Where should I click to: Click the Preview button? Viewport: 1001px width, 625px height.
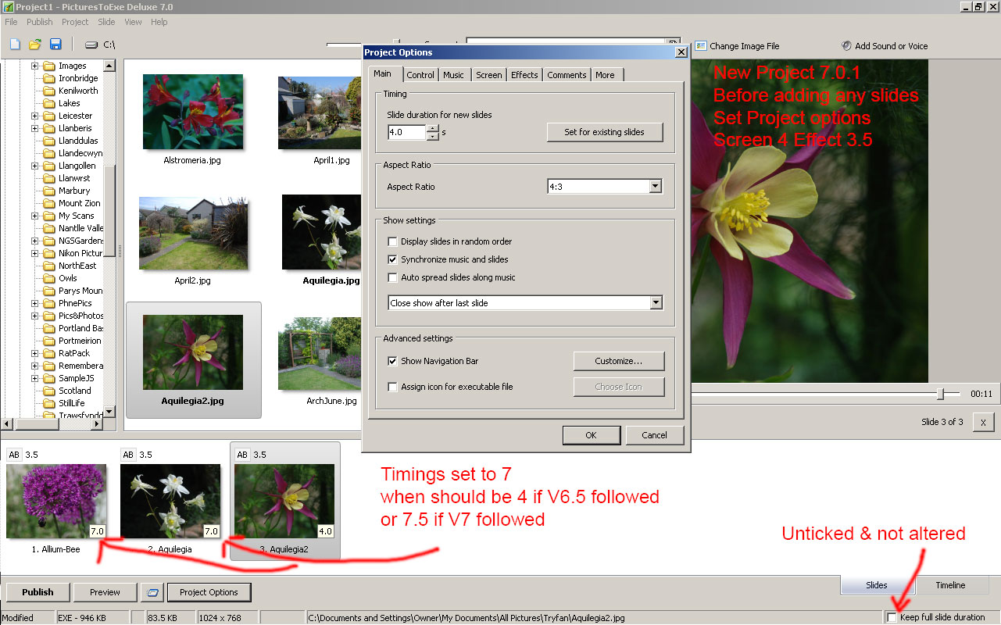click(105, 592)
